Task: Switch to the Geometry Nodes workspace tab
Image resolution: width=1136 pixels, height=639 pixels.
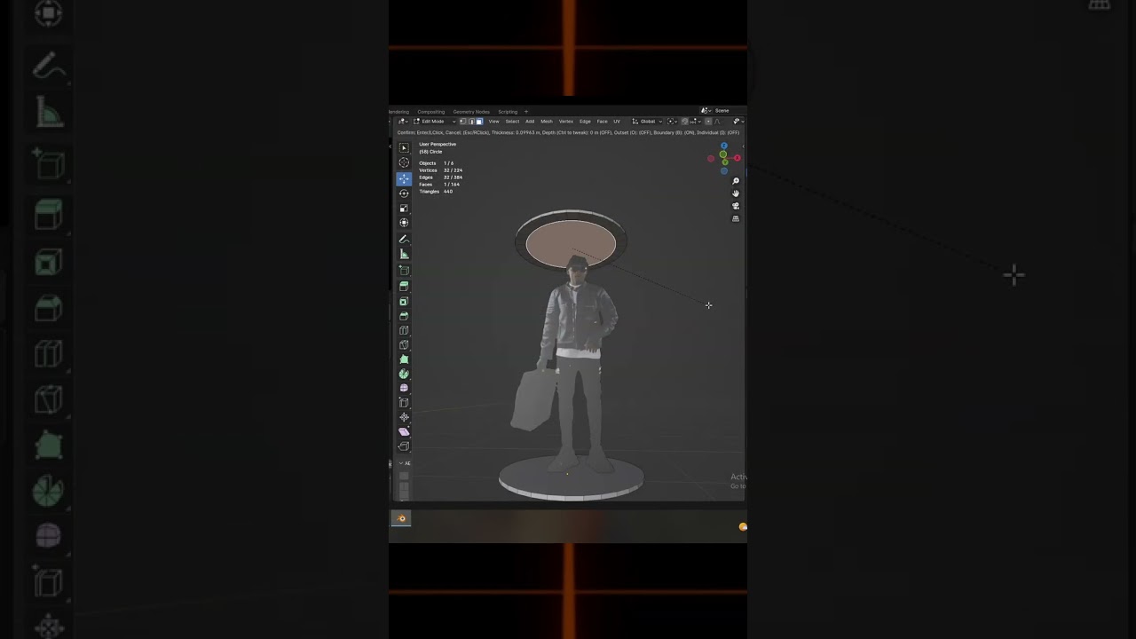Action: point(471,112)
